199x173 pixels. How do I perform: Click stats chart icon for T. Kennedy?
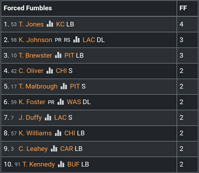pyautogui.click(x=61, y=164)
